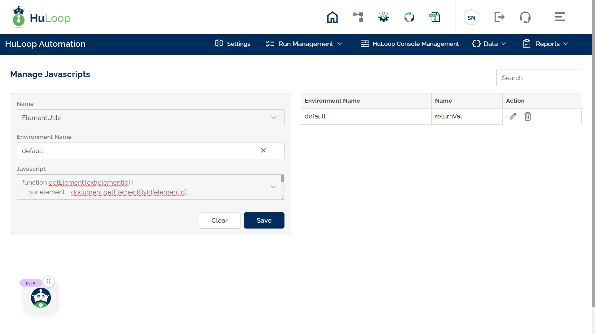Open the BETA chatbot assistant
The width and height of the screenshot is (595, 334).
point(41,298)
